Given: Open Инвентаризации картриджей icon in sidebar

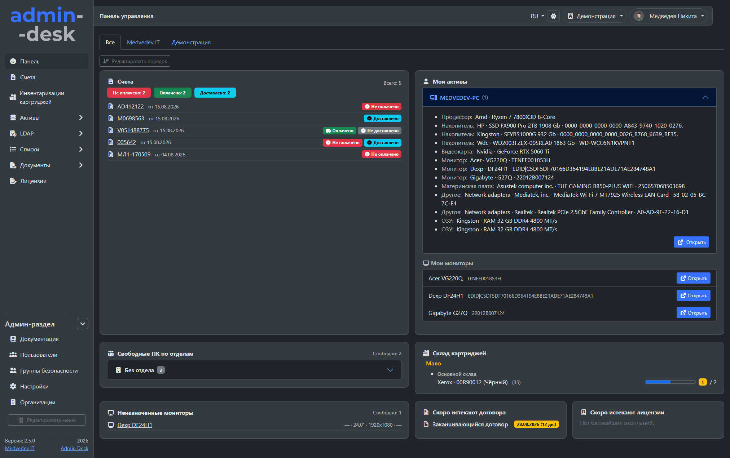Looking at the screenshot, I should (13, 97).
